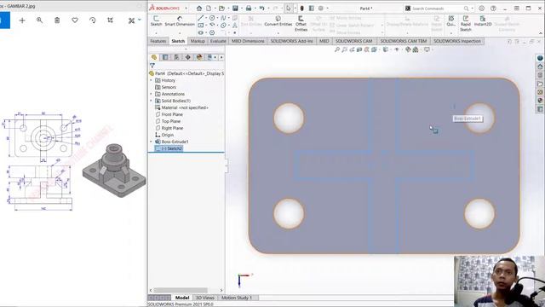This screenshot has height=307, width=545.
Task: Open the Save dropdown arrow
Action: [241, 8]
